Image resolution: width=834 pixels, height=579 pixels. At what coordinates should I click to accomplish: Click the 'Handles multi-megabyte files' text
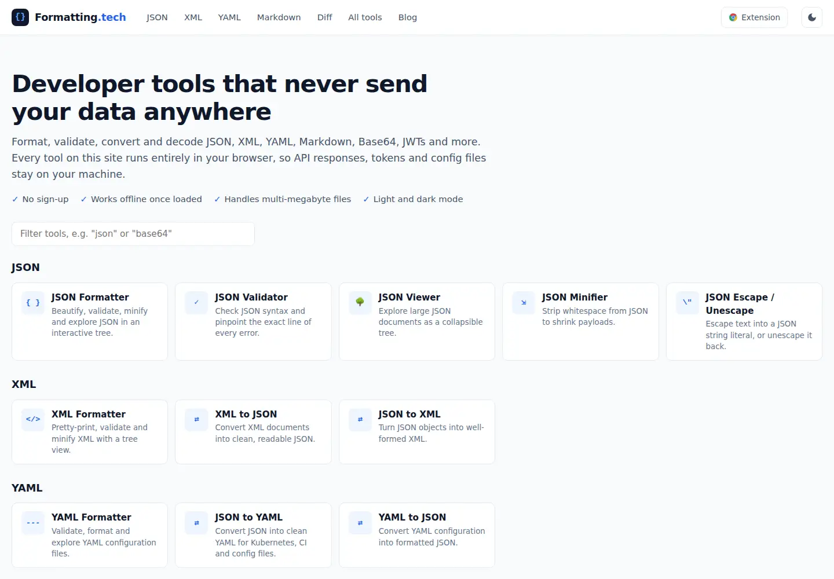288,199
